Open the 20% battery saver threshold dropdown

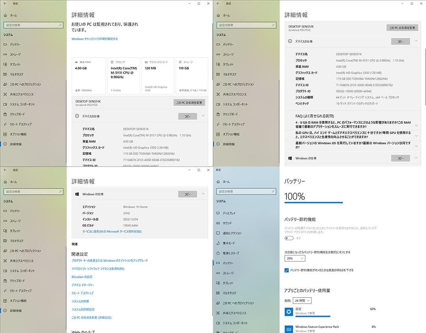coord(295,259)
